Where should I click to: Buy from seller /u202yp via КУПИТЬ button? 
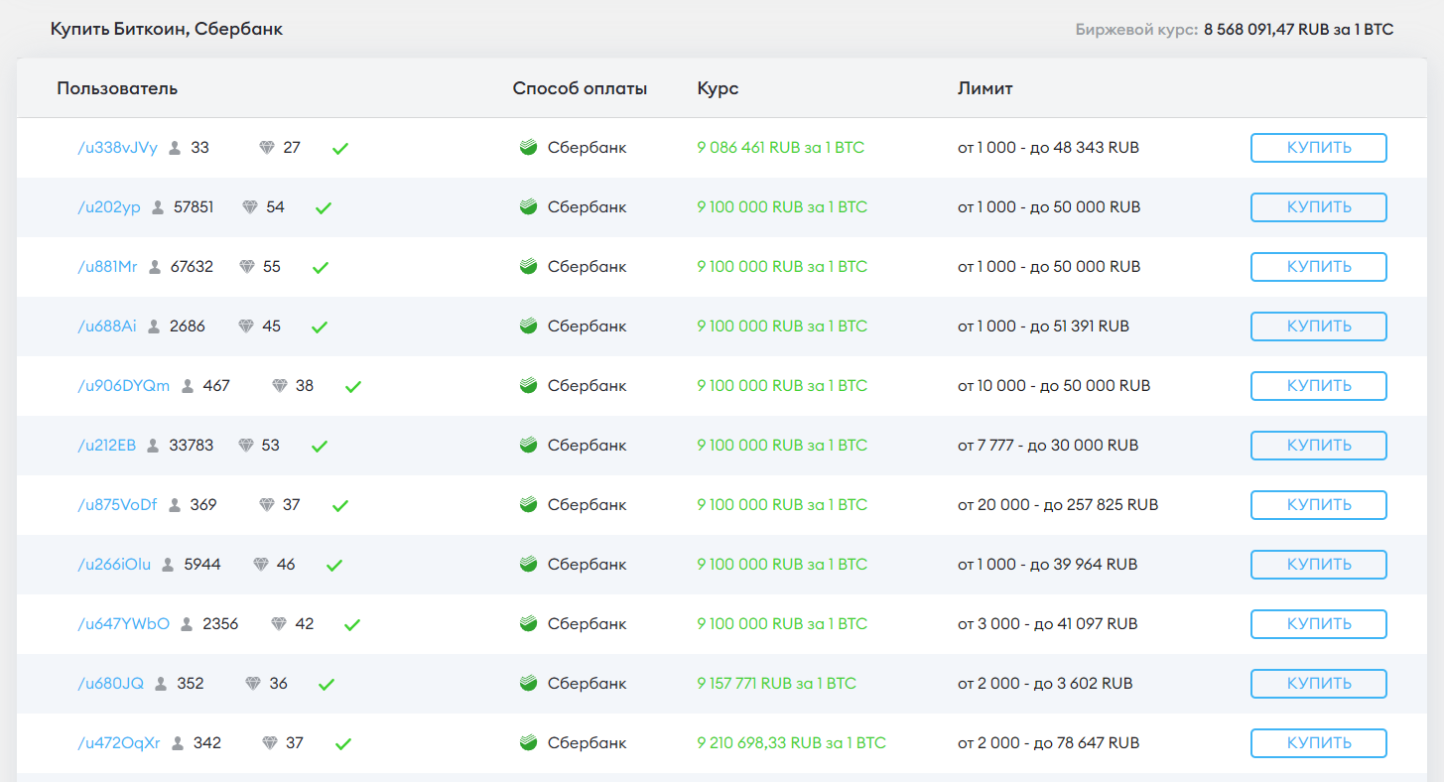(x=1318, y=207)
